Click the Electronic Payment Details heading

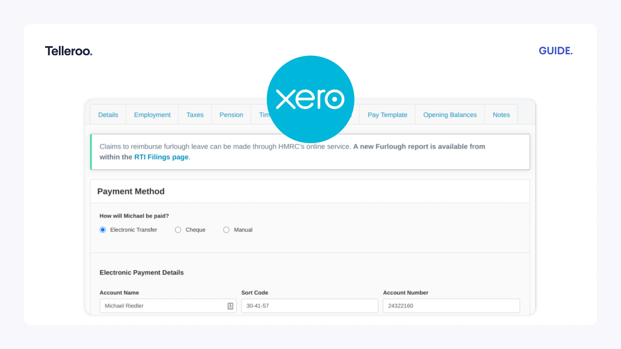141,272
